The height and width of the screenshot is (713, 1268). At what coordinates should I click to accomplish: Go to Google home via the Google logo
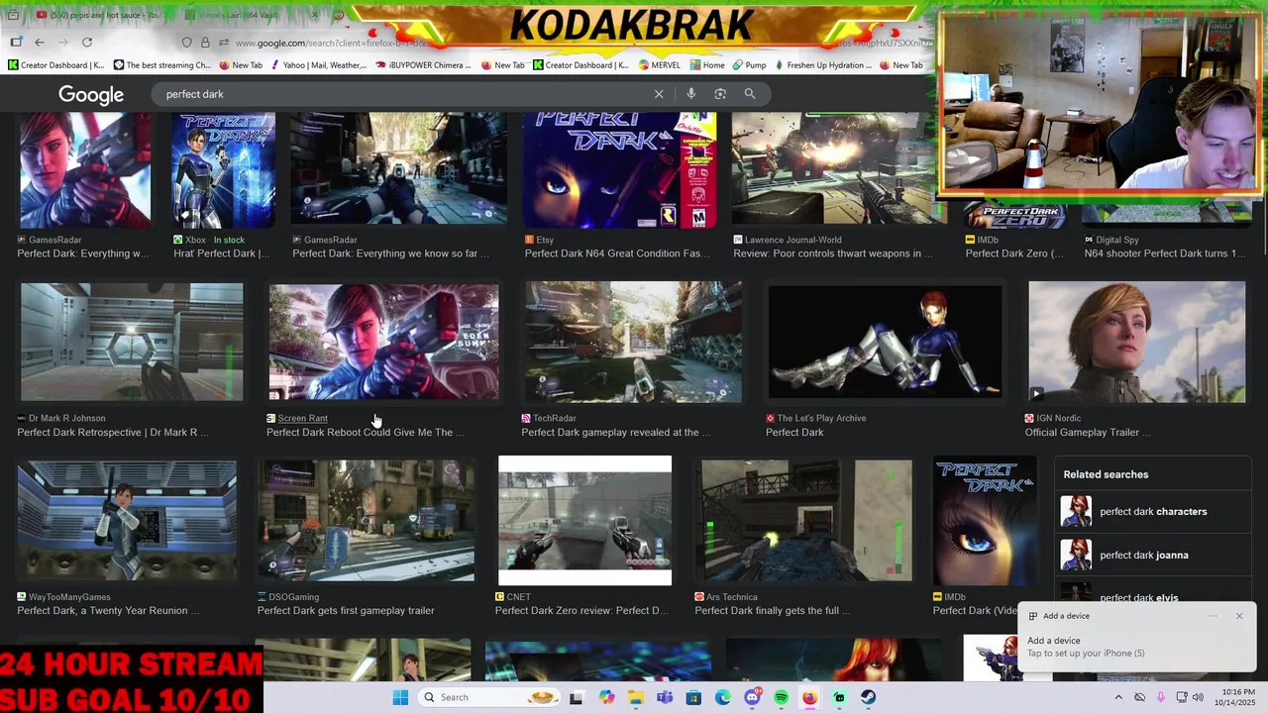click(91, 95)
